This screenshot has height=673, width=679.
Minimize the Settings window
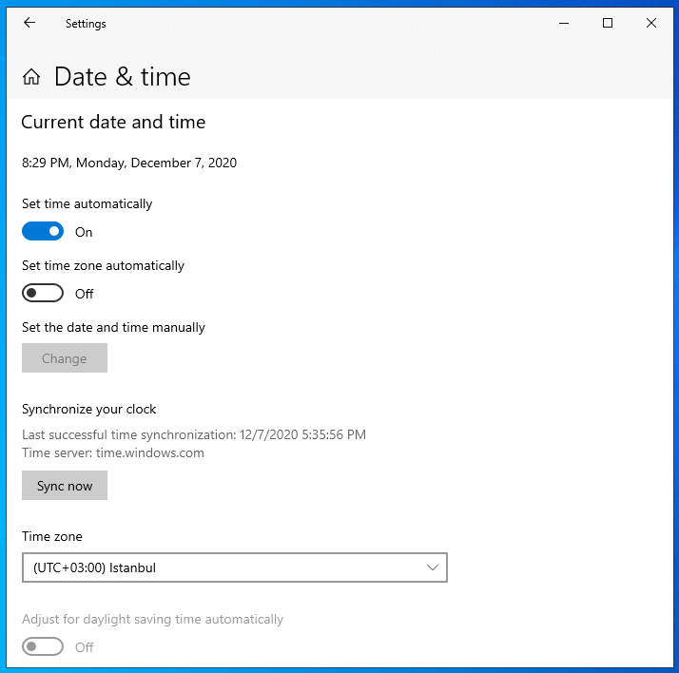564,23
